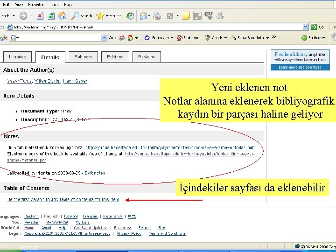Open the View menu

19,5
